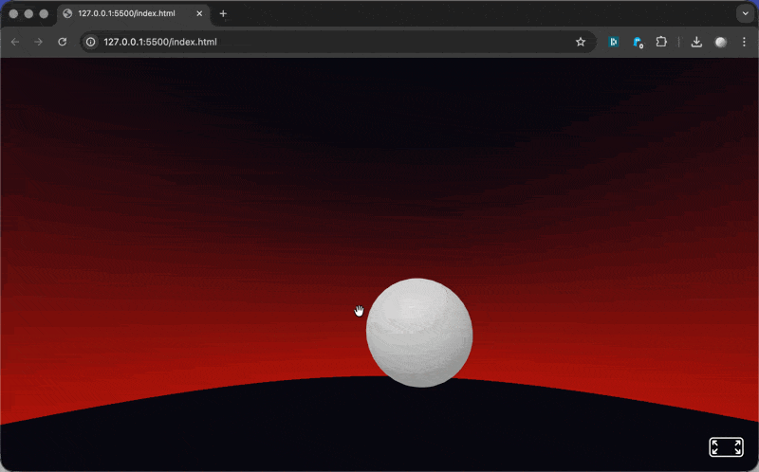The image size is (759, 472).
Task: Expand the tab search dropdown arrow
Action: tap(744, 14)
